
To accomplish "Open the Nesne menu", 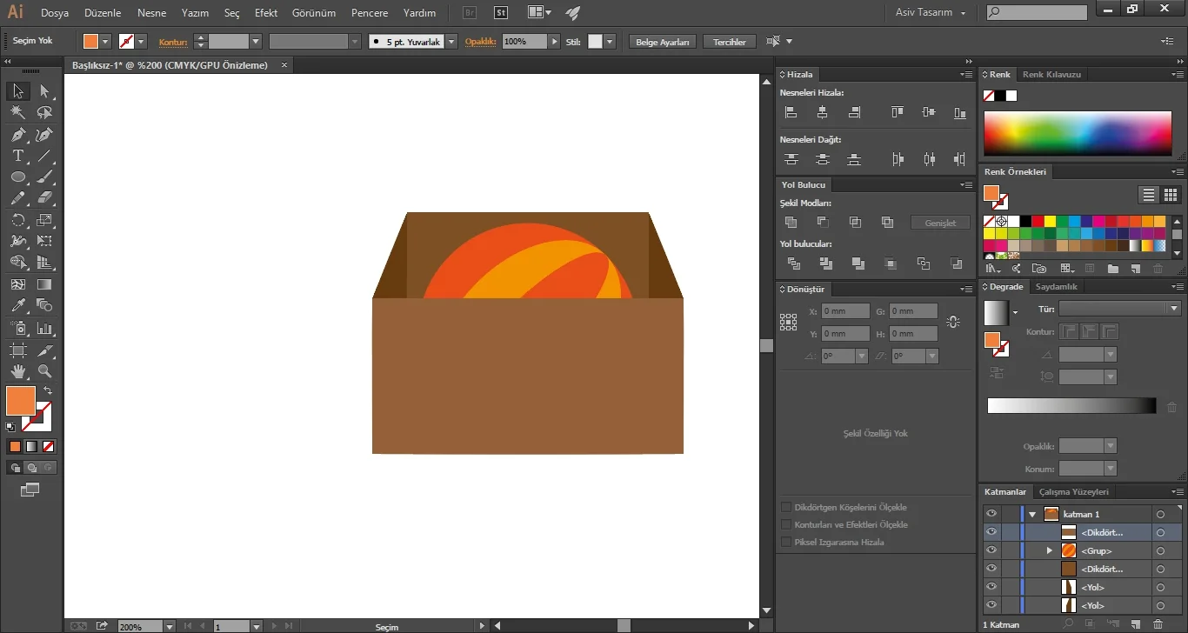I will (151, 13).
